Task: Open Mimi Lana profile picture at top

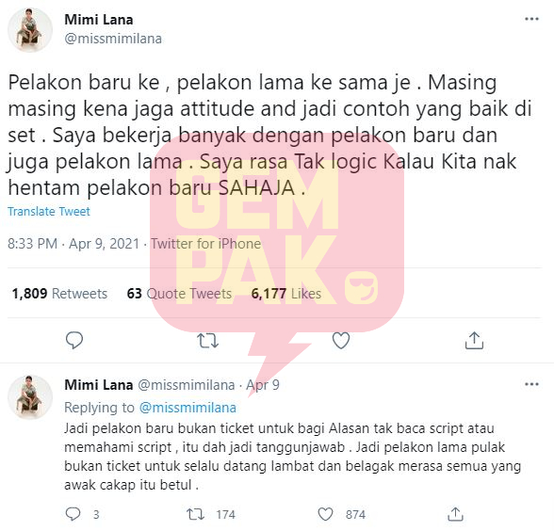Action: click(x=30, y=30)
